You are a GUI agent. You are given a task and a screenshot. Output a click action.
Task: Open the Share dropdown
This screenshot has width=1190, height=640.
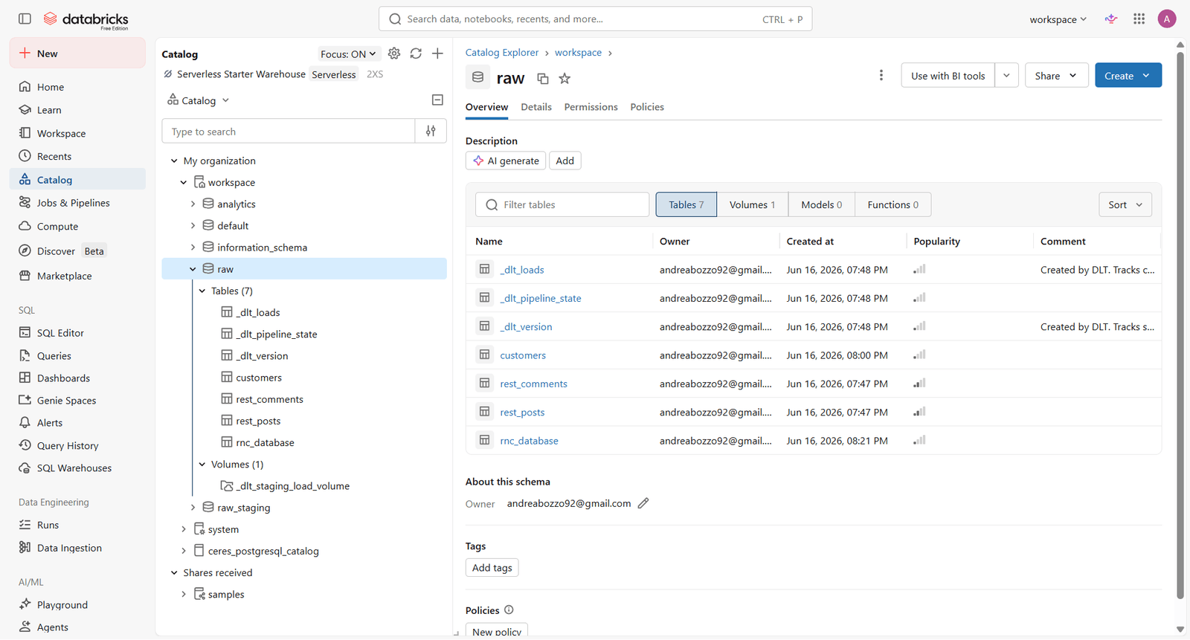tap(1056, 75)
